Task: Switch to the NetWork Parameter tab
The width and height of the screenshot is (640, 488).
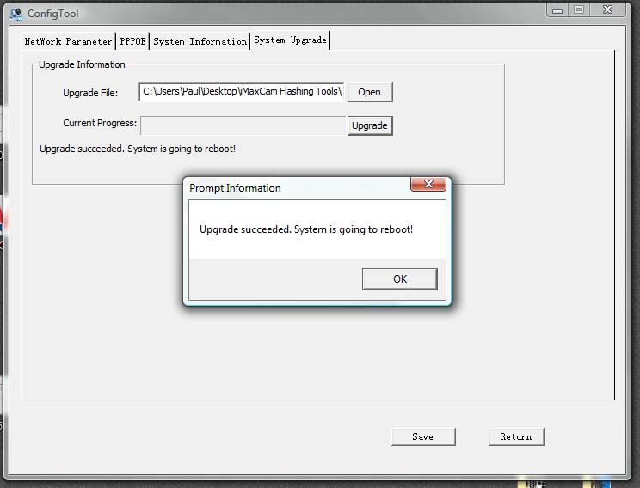Action: click(x=68, y=41)
